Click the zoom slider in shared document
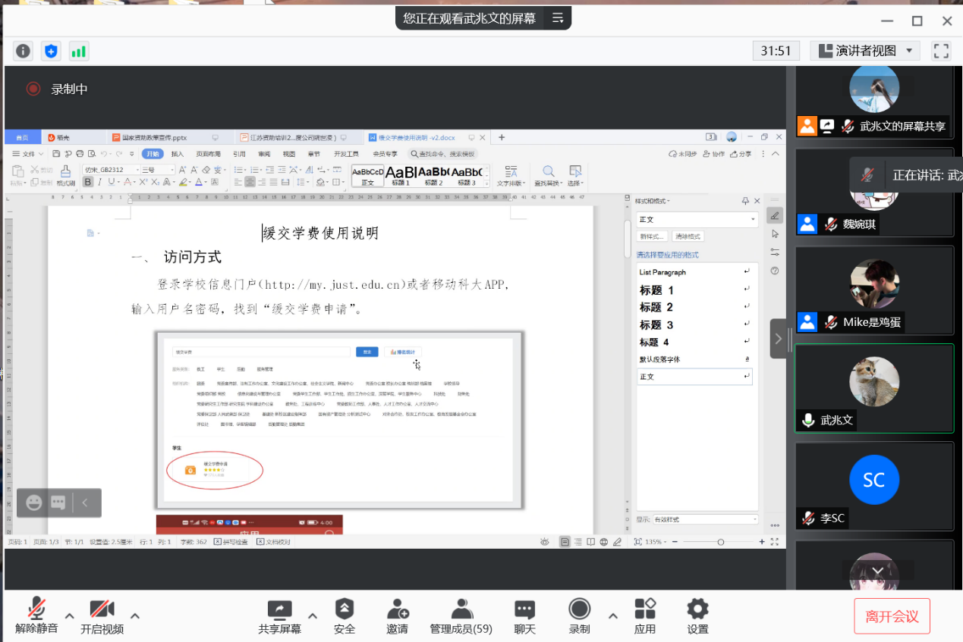 point(720,542)
